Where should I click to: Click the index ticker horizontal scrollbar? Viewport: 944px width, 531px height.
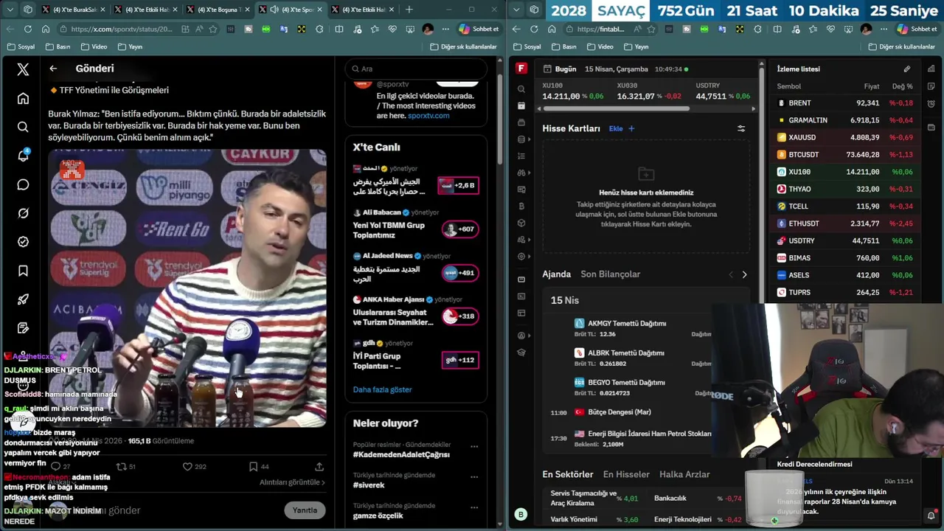[x=617, y=109]
